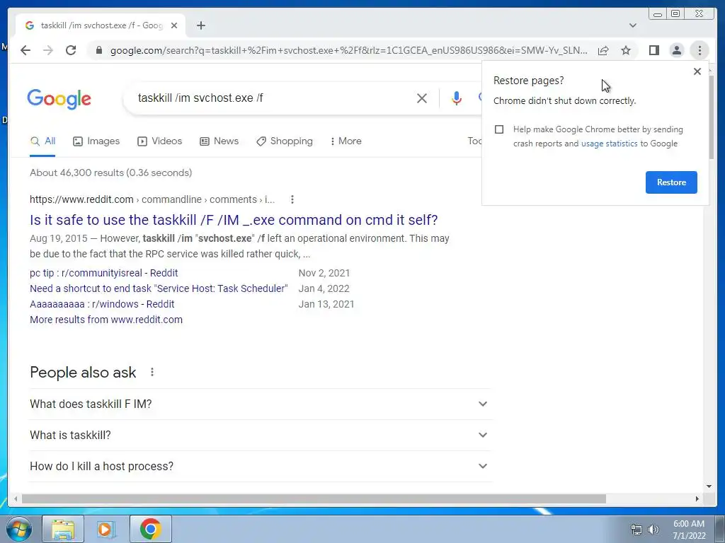Image resolution: width=725 pixels, height=543 pixels.
Task: Open People also ask three-dot menu
Action: [152, 372]
